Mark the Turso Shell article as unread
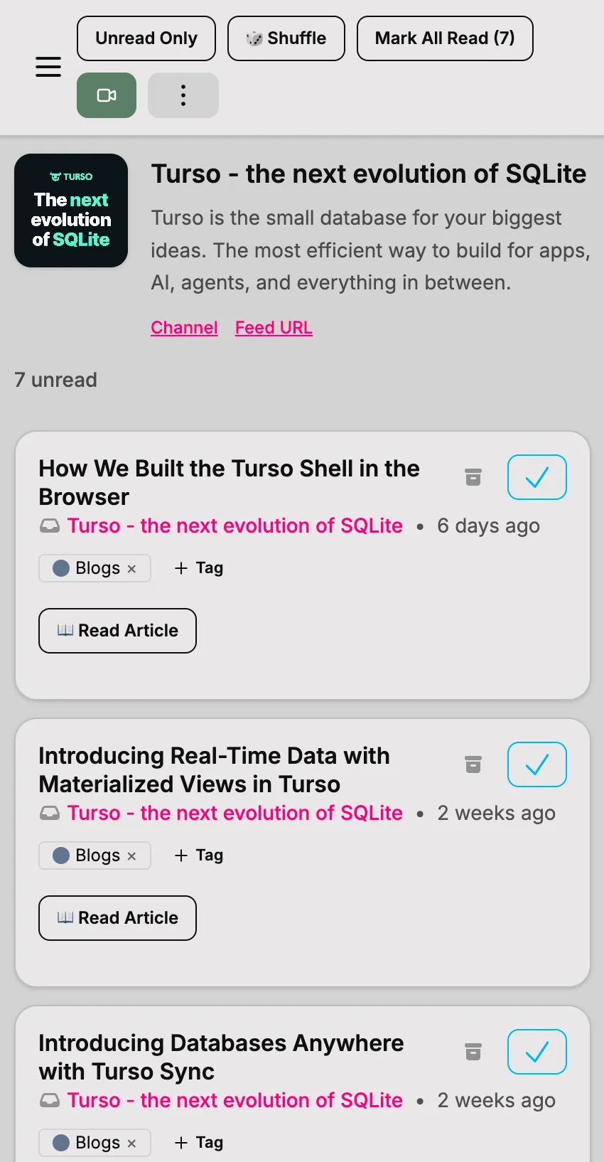Image resolution: width=604 pixels, height=1162 pixels. (x=536, y=477)
